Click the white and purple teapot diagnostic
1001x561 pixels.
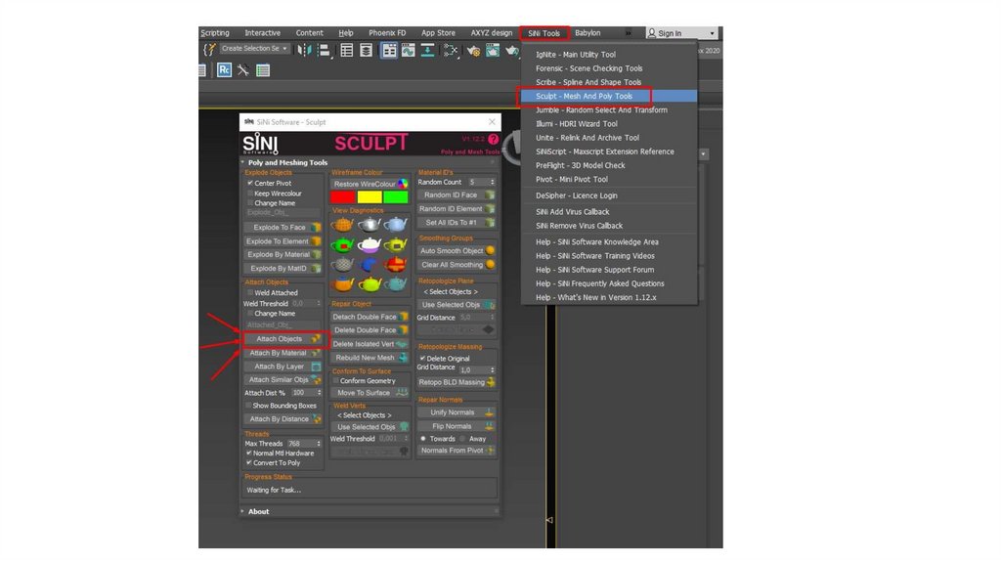[x=369, y=244]
